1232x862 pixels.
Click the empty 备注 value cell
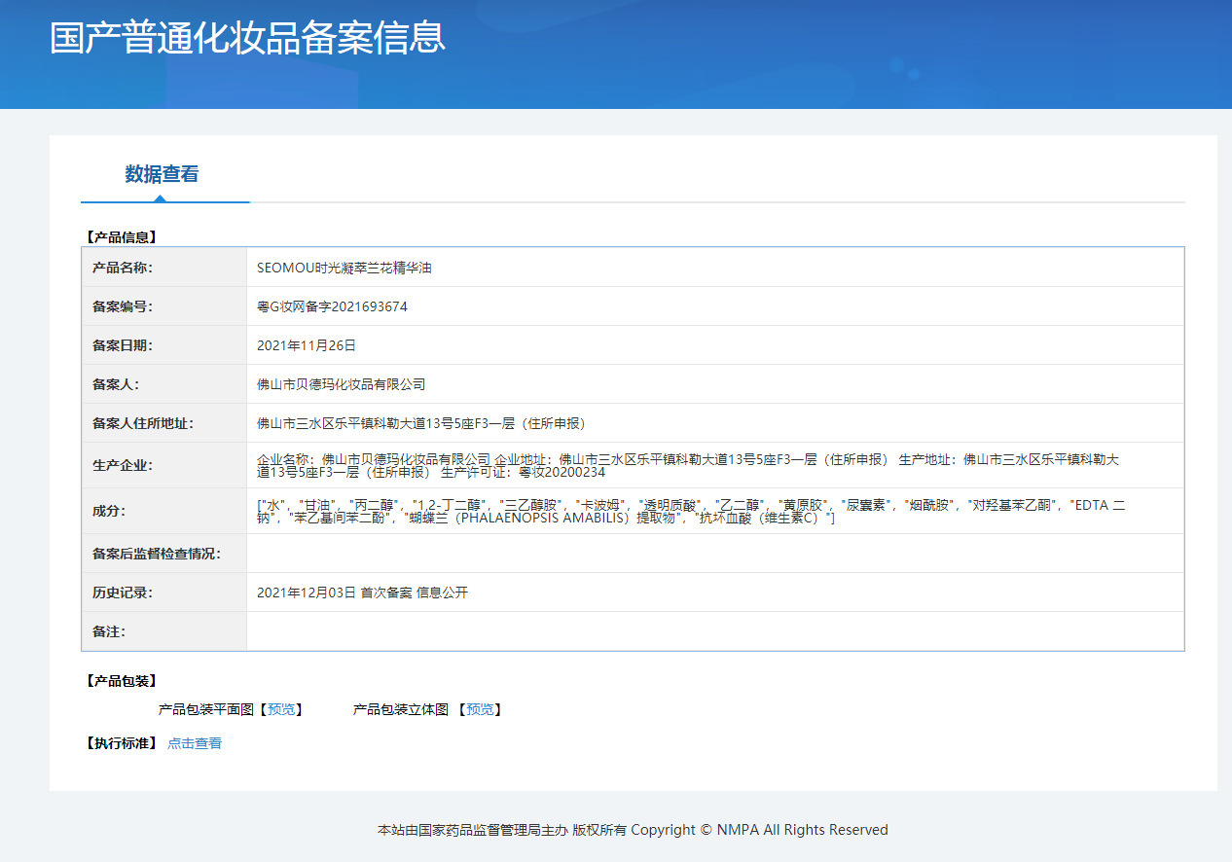pos(715,631)
